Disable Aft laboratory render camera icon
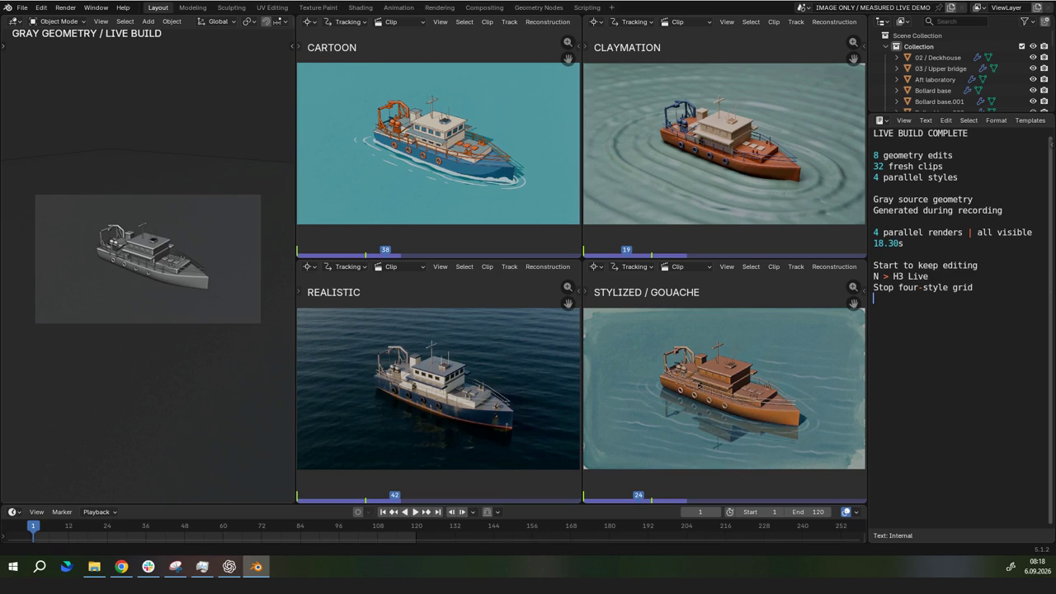 1044,79
